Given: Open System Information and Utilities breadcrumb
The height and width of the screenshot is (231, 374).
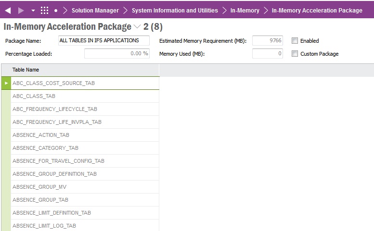Looking at the screenshot, I should (175, 10).
